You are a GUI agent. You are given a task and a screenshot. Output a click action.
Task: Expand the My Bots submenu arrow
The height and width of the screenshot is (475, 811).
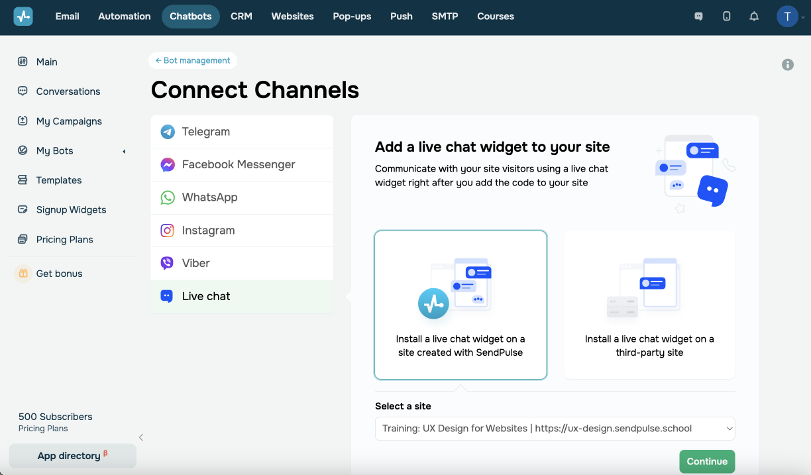[x=124, y=151]
